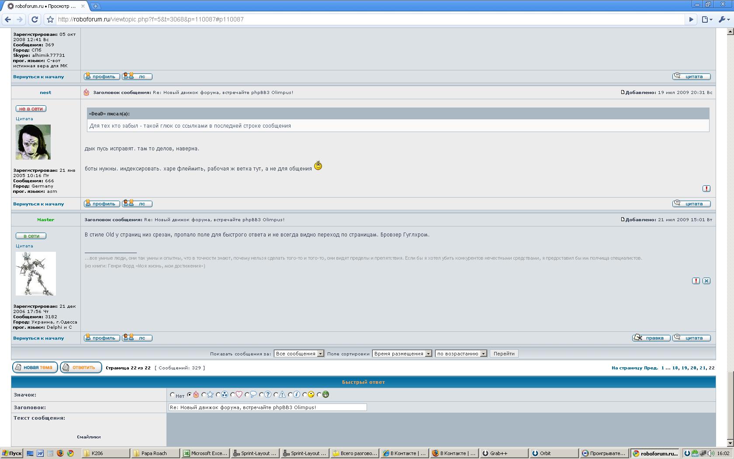
Task: Go to page 18 of the topic
Action: coord(675,368)
